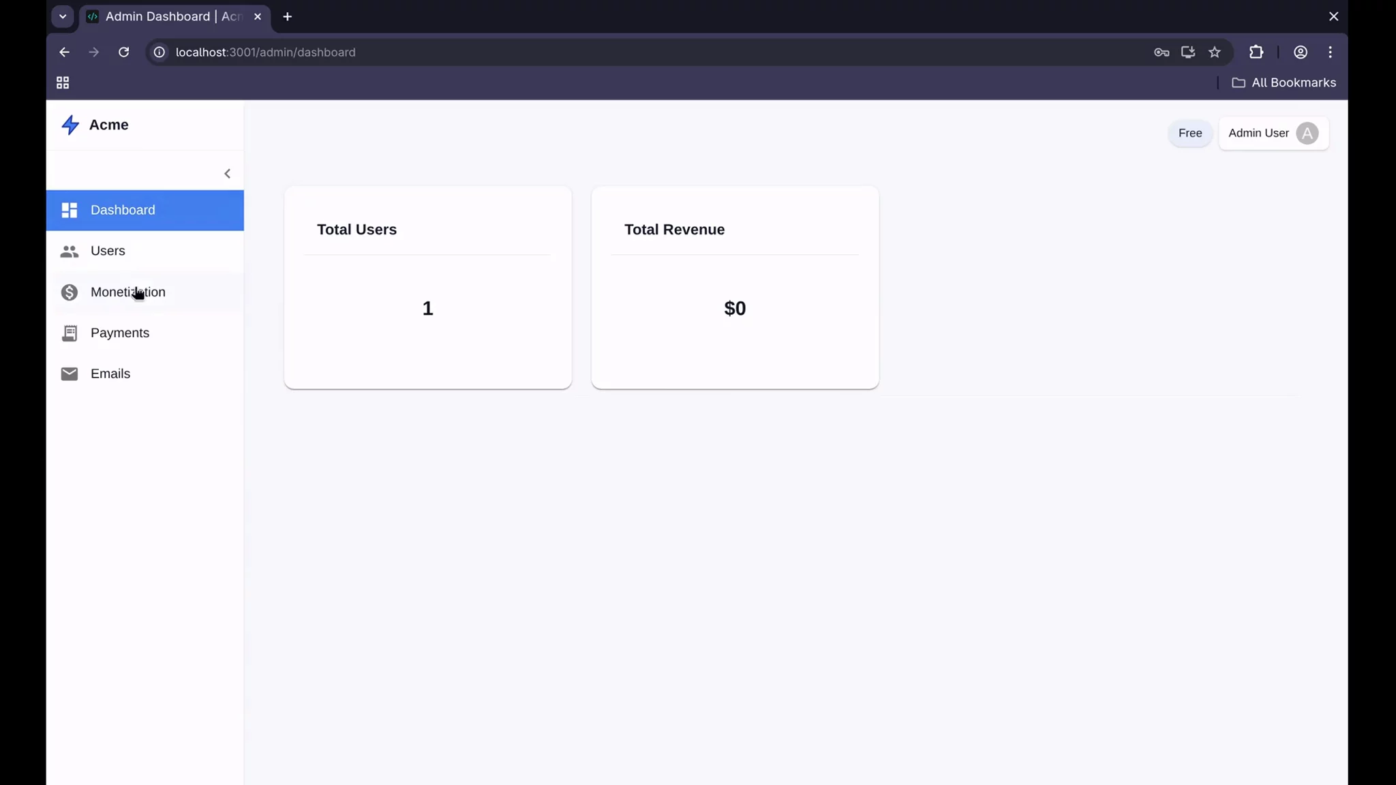Toggle the bookmark star for this page

coord(1215,52)
